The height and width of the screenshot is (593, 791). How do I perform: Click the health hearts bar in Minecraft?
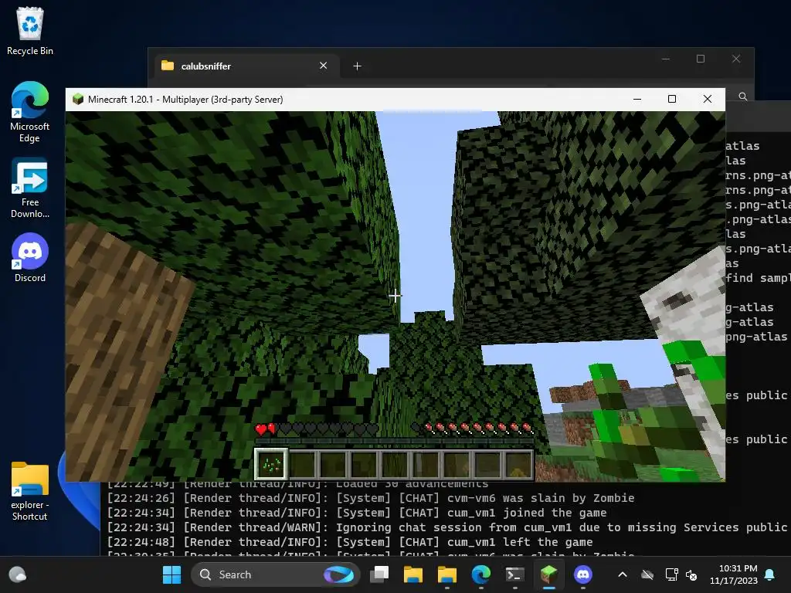[316, 429]
